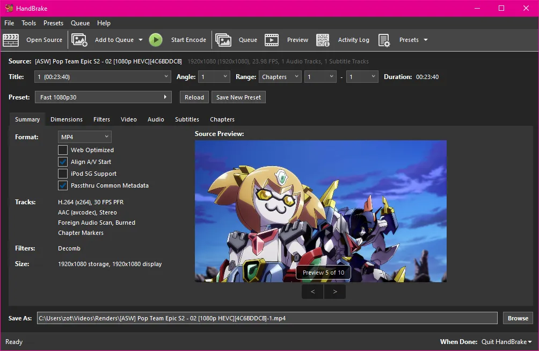Expand the Format MP4 dropdown

click(x=85, y=137)
